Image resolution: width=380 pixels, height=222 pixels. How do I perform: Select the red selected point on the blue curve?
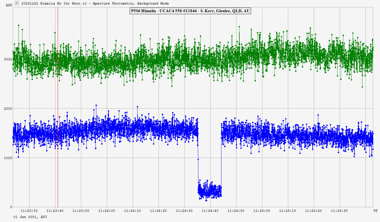57,136
